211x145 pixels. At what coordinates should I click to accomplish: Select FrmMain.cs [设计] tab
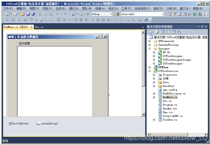pos(16,27)
